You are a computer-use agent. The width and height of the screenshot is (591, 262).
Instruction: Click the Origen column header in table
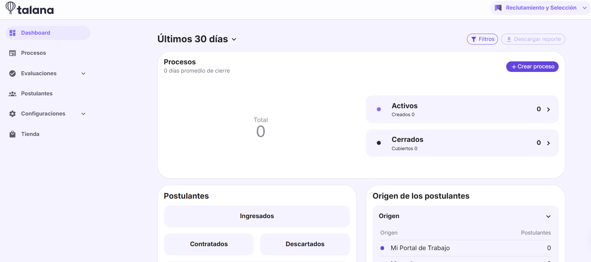[x=389, y=233]
